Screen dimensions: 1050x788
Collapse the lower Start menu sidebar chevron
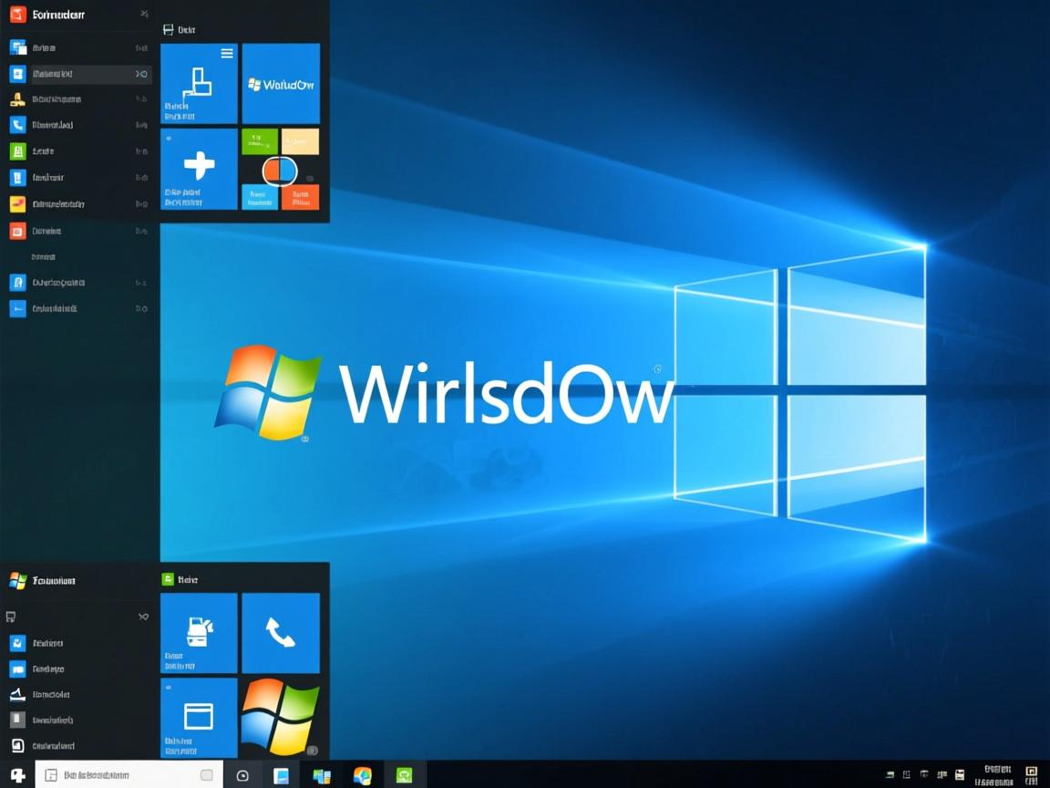click(x=143, y=617)
